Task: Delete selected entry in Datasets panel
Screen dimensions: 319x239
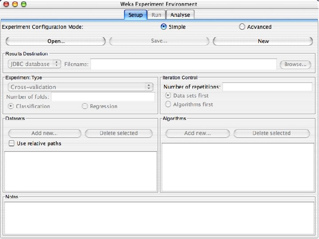Action: pyautogui.click(x=119, y=133)
